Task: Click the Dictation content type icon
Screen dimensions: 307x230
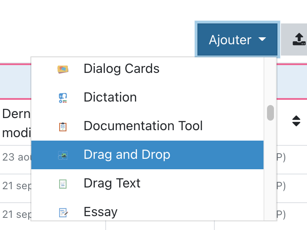Action: [x=63, y=98]
